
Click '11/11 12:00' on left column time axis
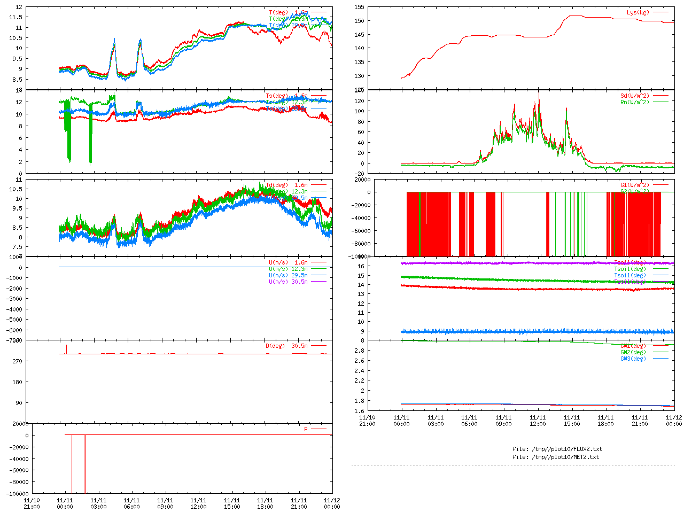(x=199, y=503)
